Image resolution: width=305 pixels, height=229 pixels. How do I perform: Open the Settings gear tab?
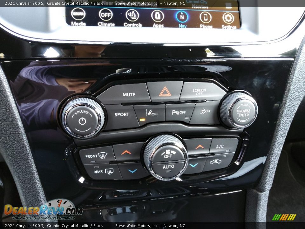point(228,21)
